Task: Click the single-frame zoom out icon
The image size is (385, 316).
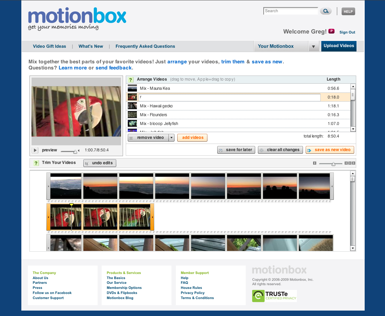Action: [x=315, y=163]
